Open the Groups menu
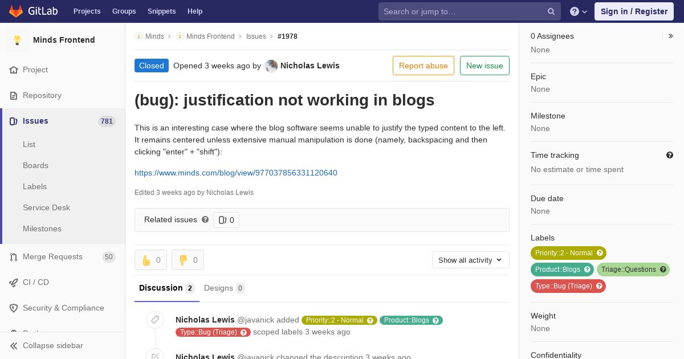 click(x=124, y=11)
